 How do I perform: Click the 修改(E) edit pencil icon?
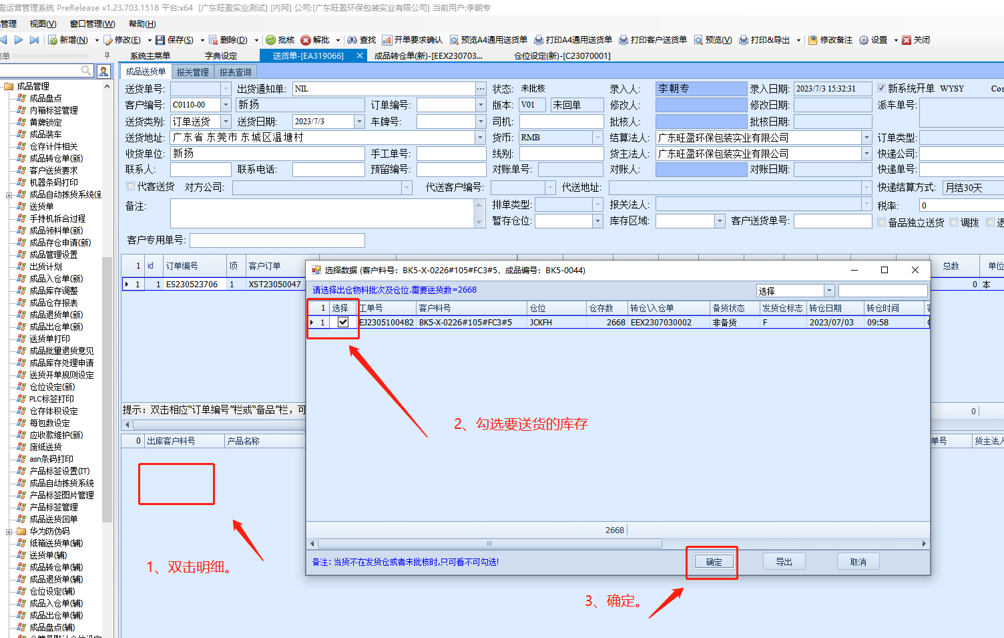click(x=108, y=40)
